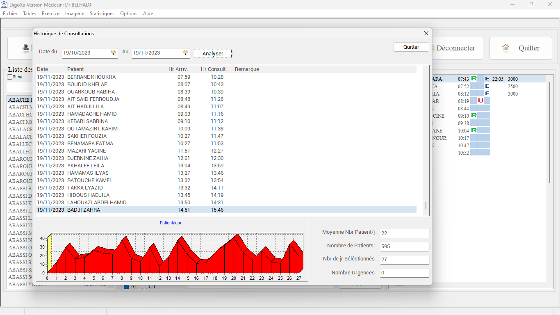The height and width of the screenshot is (315, 560).
Task: Click the house icon beside main Quitter
Action: (x=505, y=48)
